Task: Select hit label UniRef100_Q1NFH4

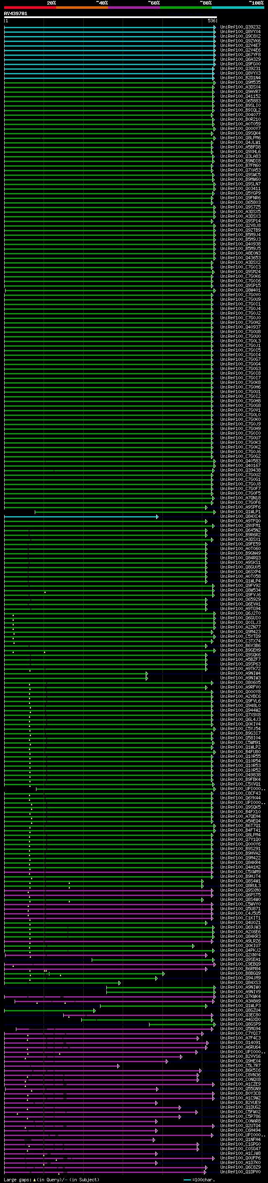Action: 240,1139
